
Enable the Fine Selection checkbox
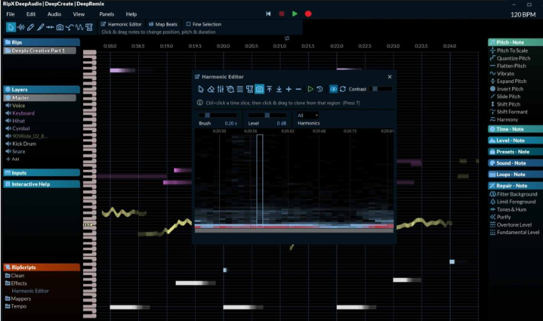(188, 24)
